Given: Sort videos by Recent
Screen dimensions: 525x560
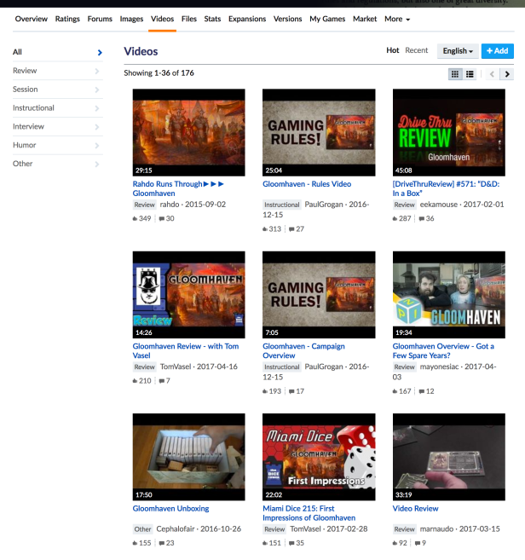Looking at the screenshot, I should point(417,50).
